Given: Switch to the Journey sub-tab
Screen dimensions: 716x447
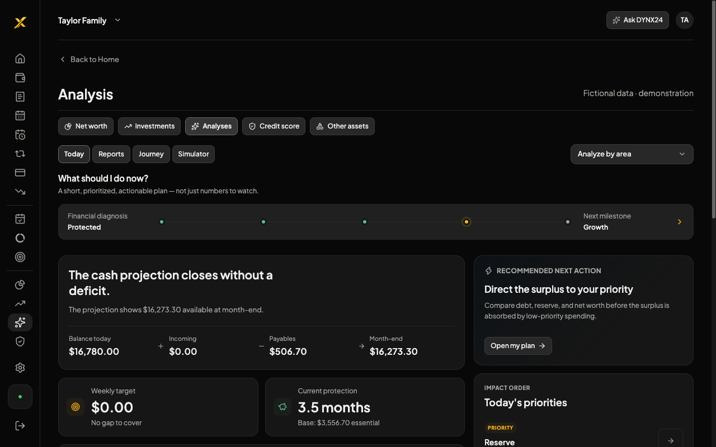Looking at the screenshot, I should pyautogui.click(x=151, y=154).
